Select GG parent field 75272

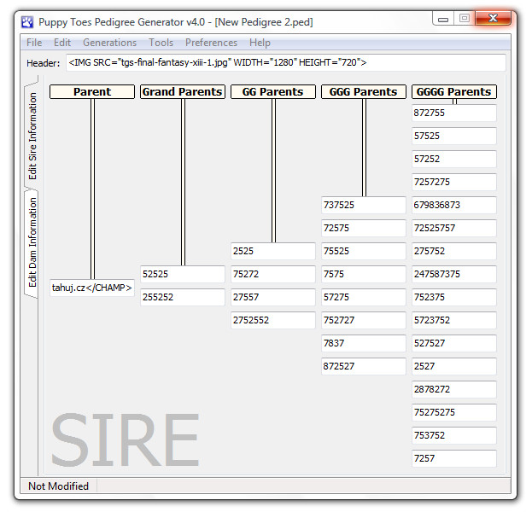tap(273, 274)
